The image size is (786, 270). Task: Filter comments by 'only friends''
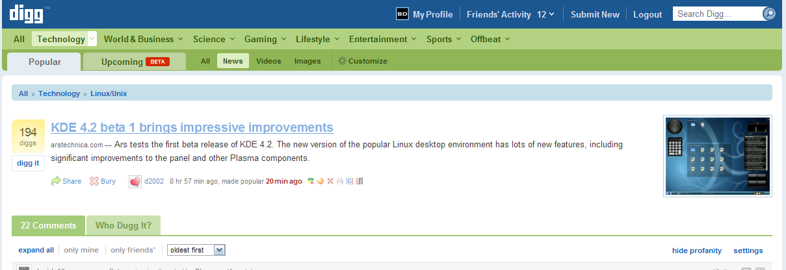[133, 250]
